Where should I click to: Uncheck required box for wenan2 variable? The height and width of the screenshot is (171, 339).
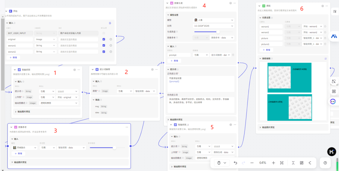point(104,52)
